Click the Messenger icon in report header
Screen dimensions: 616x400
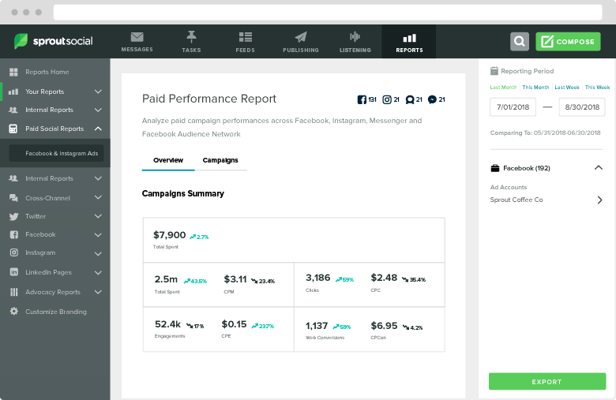[409, 100]
